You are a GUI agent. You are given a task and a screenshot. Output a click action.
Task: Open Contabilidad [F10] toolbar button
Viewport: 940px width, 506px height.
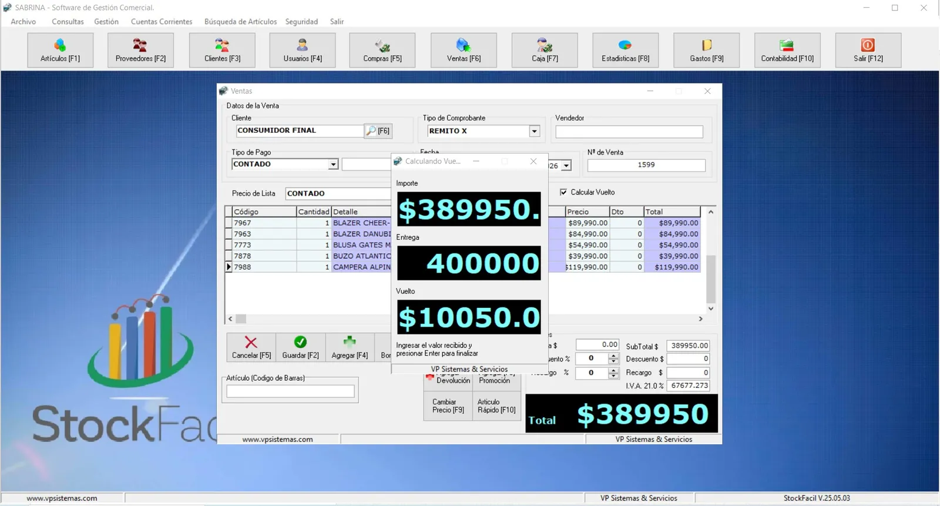[x=787, y=50]
